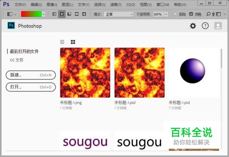Open the 3D(D) menu
This screenshot has height=157, width=229.
coord(131,5)
